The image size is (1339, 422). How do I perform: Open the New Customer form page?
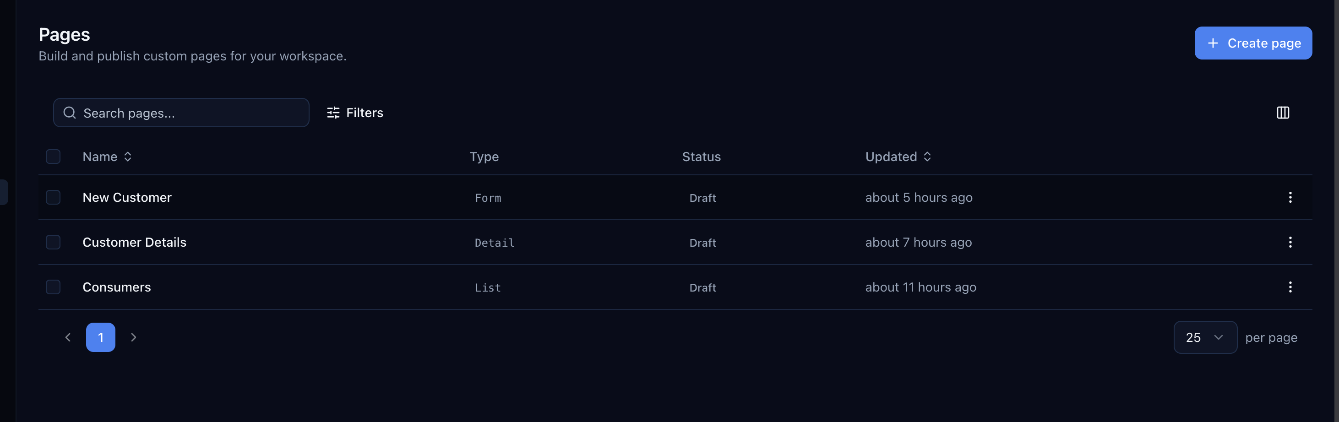(127, 197)
